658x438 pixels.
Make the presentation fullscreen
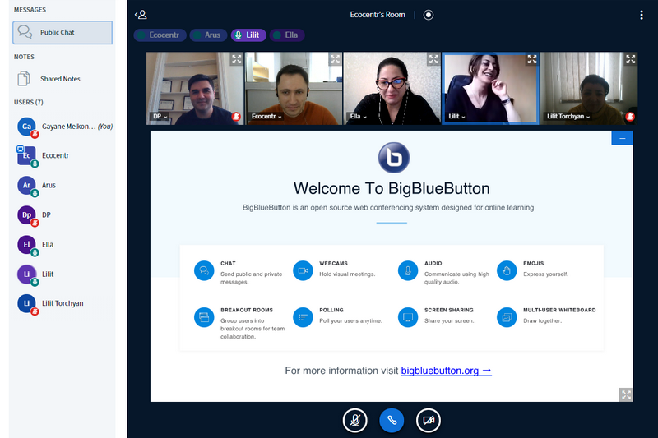point(626,394)
